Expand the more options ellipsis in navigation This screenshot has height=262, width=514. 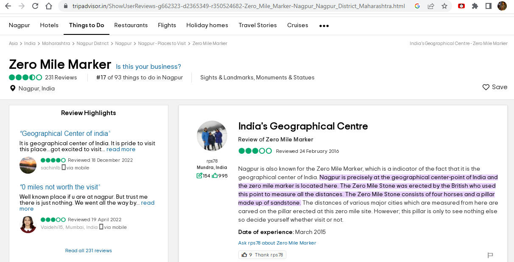(324, 25)
